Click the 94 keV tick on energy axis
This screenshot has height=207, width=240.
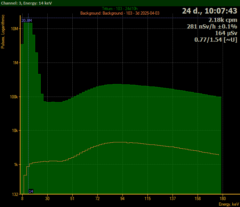pos(122,199)
